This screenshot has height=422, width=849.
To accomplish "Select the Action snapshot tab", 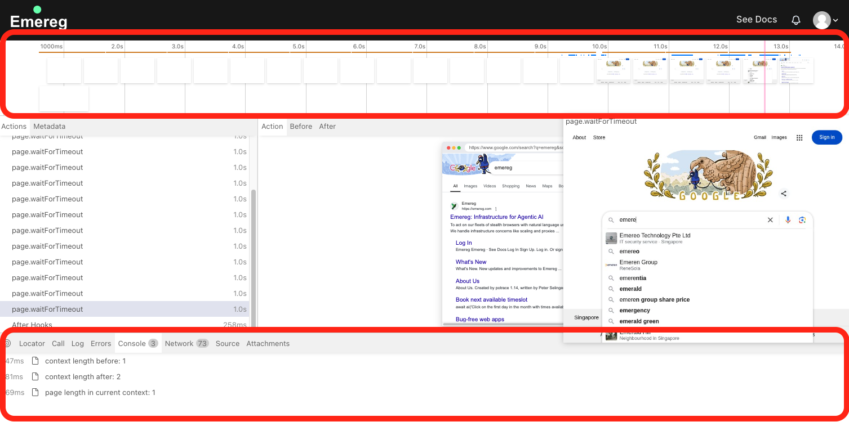I will tap(272, 127).
